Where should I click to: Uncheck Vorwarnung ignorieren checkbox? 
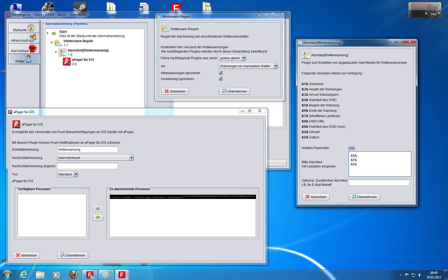click(221, 79)
